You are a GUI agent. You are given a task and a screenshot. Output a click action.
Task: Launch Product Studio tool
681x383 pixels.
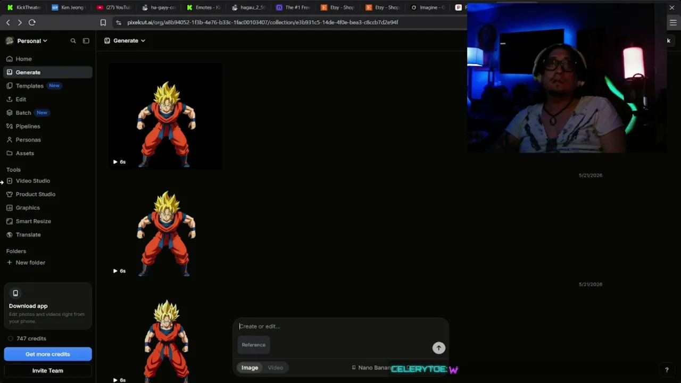[x=47, y=194]
